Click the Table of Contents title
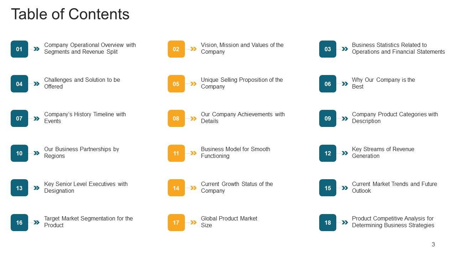 (70, 14)
